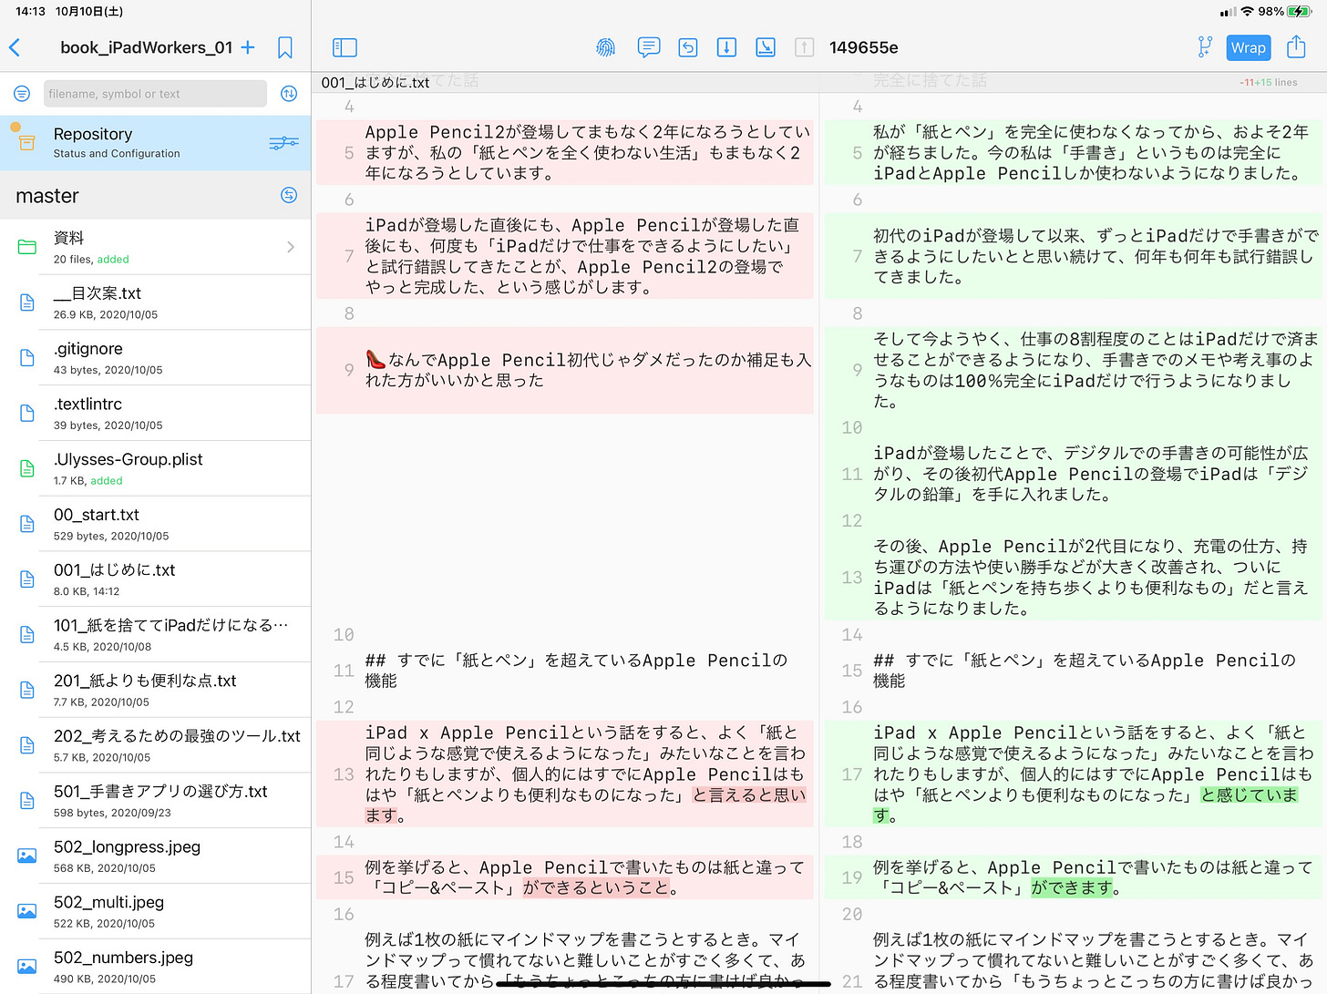This screenshot has width=1327, height=994.
Task: Tap the commit hash 149655e
Action: pos(863,47)
